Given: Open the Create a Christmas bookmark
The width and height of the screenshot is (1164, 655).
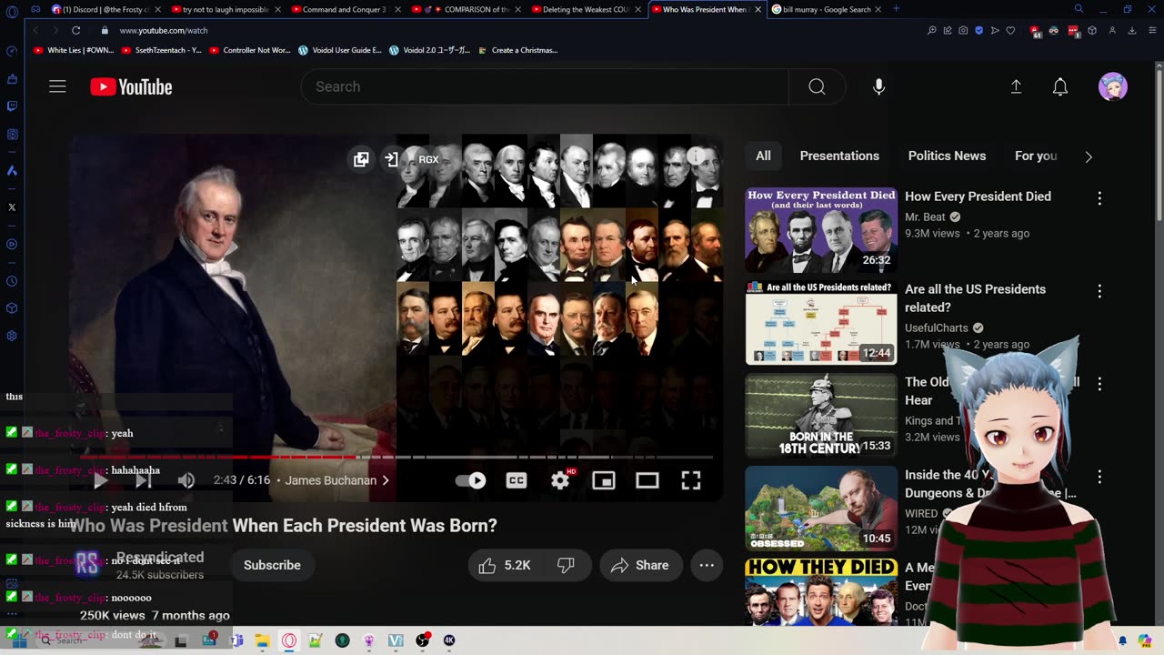Looking at the screenshot, I should pyautogui.click(x=517, y=50).
